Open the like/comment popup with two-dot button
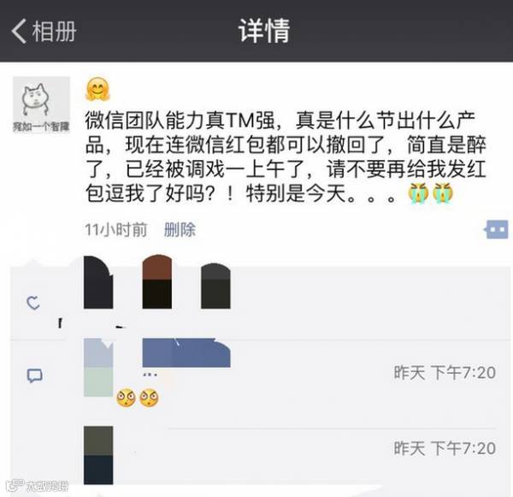 click(x=496, y=229)
